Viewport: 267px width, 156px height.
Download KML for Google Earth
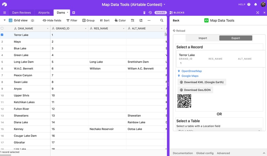pos(202,82)
